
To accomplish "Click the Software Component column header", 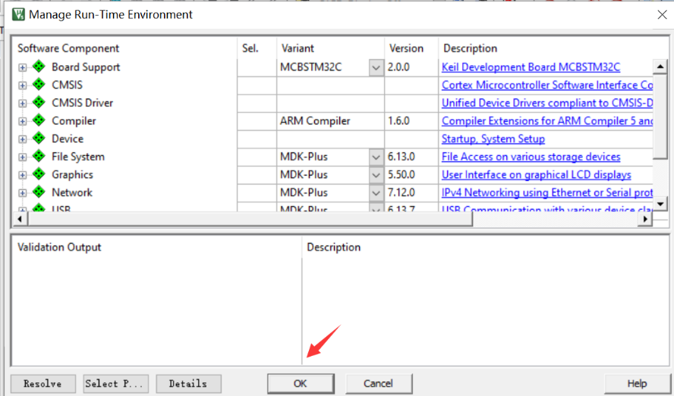I will [68, 48].
